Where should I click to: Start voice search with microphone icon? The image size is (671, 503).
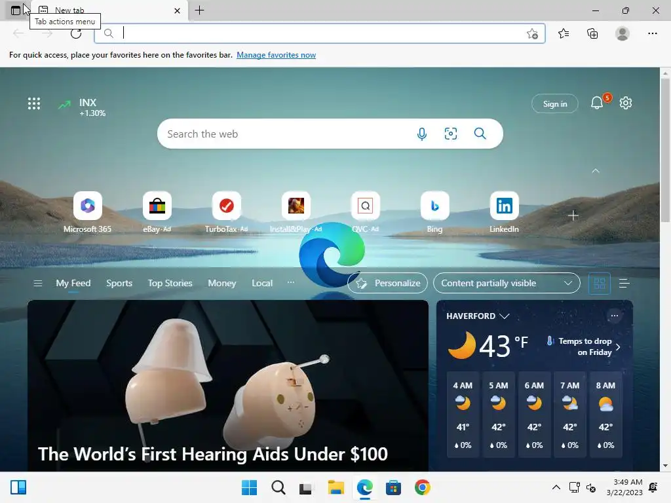[x=421, y=134]
